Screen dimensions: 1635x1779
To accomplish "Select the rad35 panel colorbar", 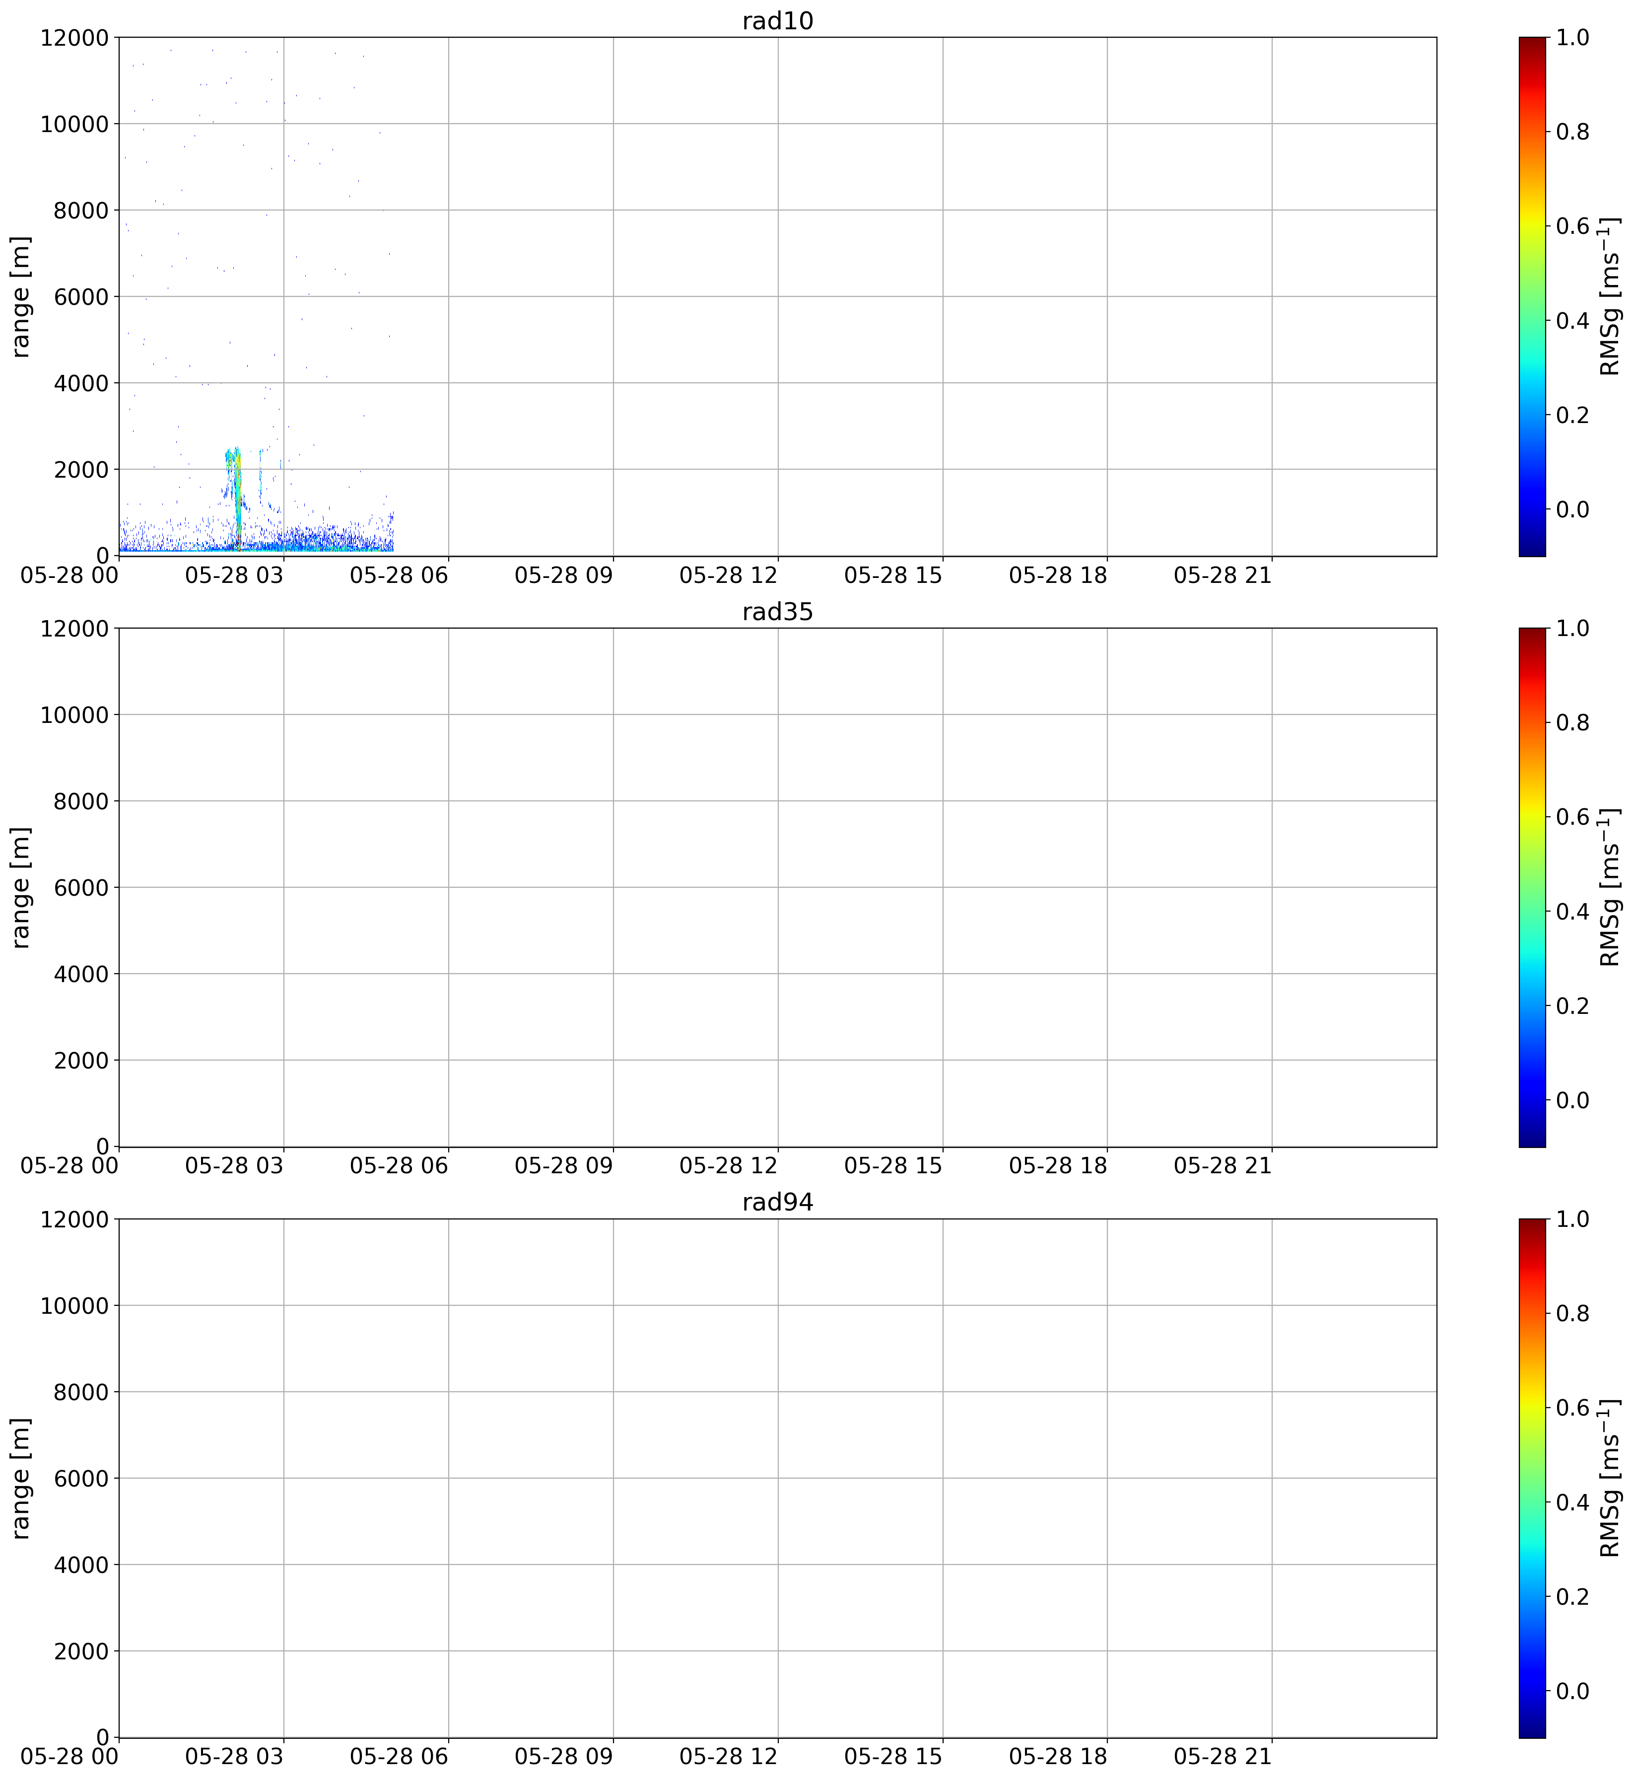I will click(1532, 888).
